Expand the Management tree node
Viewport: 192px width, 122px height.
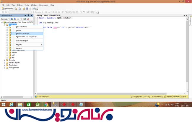5,68
